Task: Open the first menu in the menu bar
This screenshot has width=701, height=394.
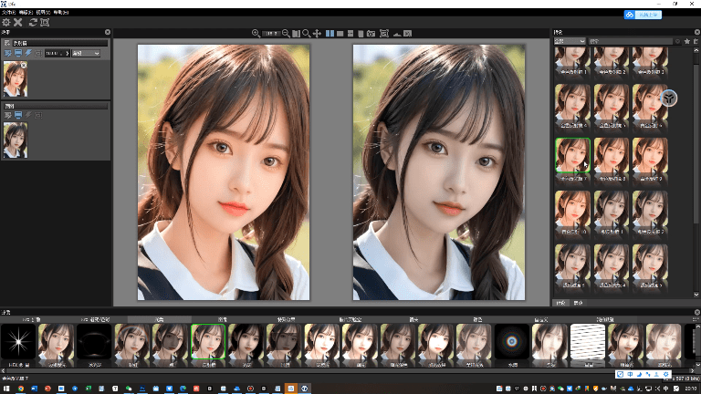Action: pyautogui.click(x=8, y=12)
